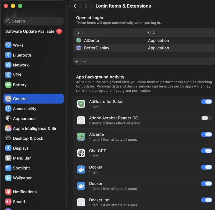Disable AdGuard for Safari background activity
The width and height of the screenshot is (215, 210).
click(x=206, y=102)
